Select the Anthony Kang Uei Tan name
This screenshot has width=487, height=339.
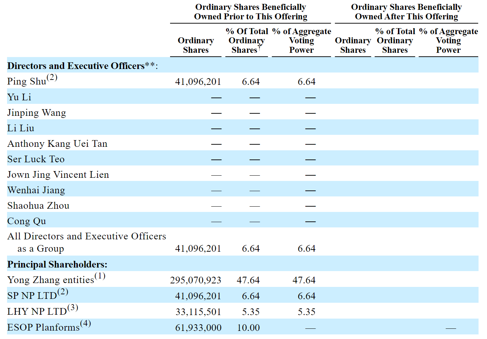[x=57, y=144]
